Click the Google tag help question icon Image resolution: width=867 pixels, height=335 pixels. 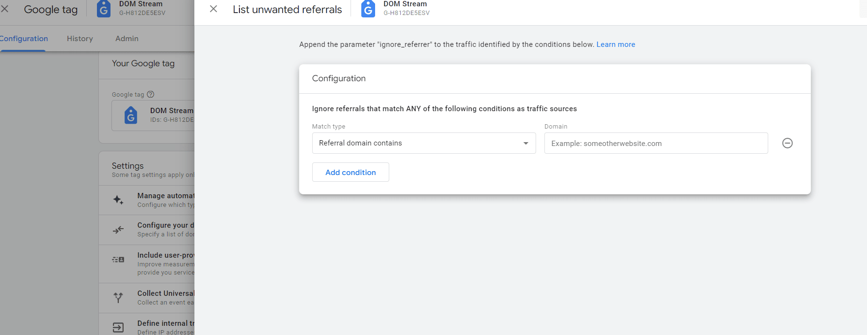151,94
